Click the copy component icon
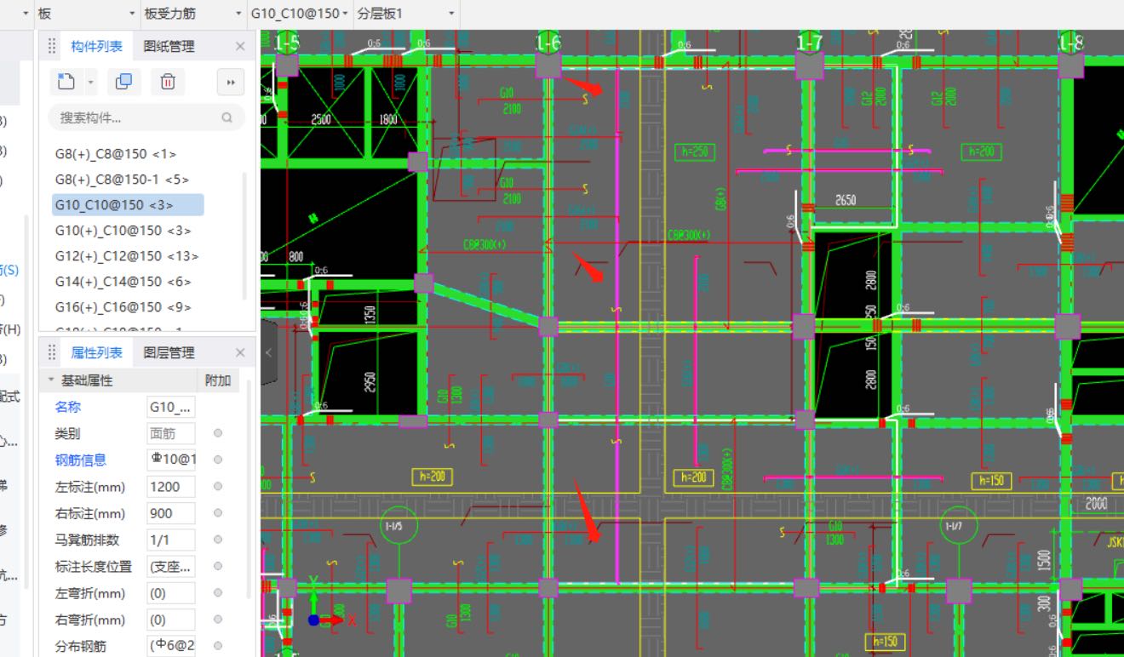The height and width of the screenshot is (657, 1124). click(x=123, y=82)
